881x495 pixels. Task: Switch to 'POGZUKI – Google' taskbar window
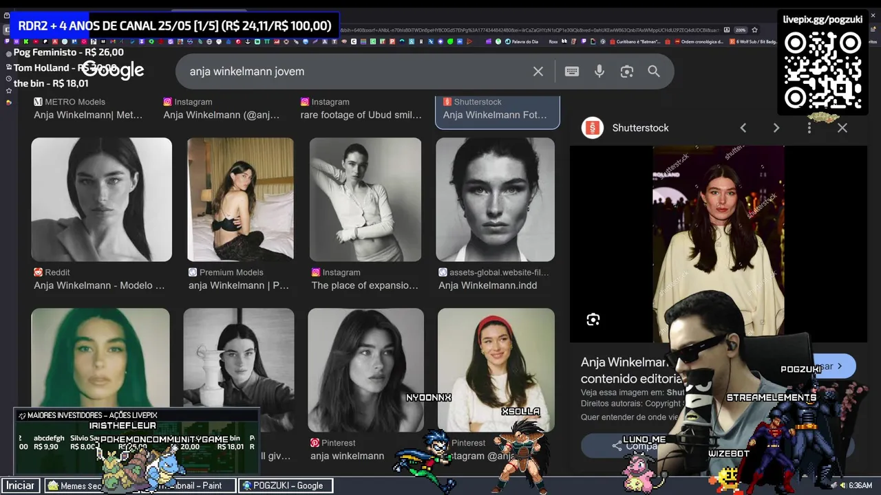click(x=286, y=485)
